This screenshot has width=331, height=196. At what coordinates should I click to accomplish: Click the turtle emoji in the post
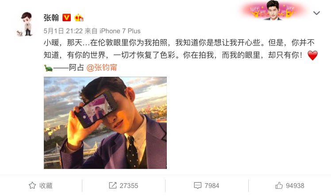click(48, 68)
